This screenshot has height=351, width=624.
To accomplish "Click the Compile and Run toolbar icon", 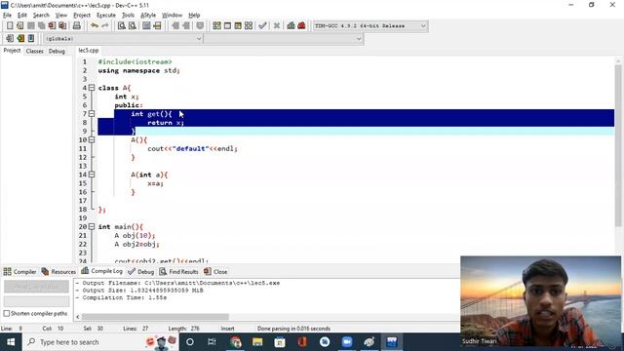I will 238,26.
